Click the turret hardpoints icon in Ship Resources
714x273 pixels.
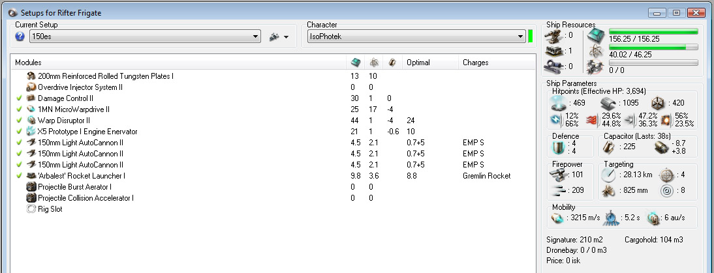(553, 35)
